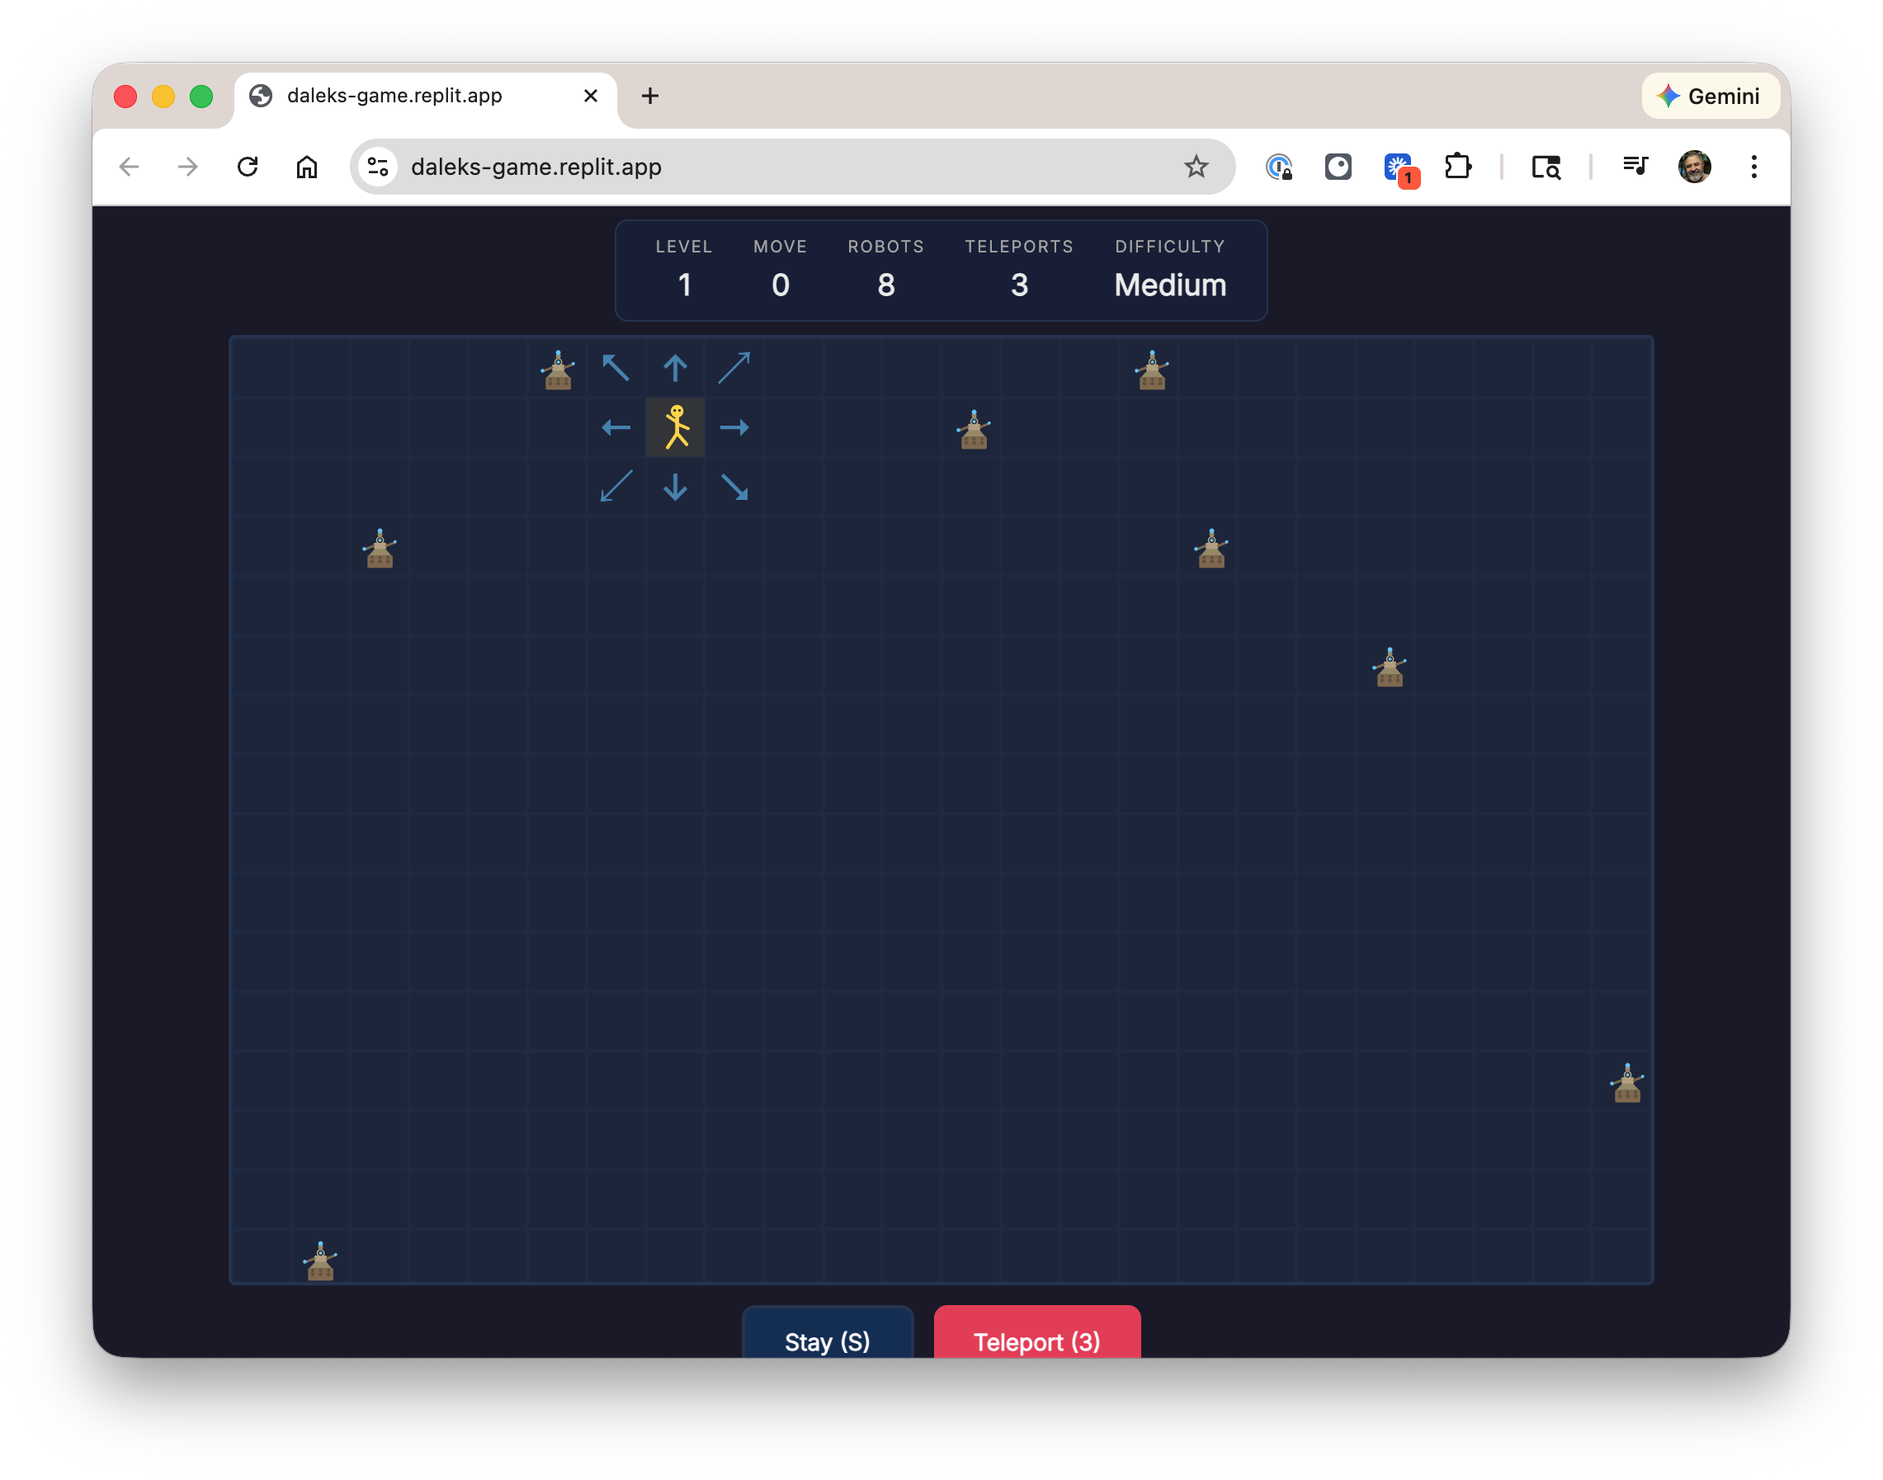Image resolution: width=1883 pixels, height=1480 pixels.
Task: Select the diagonal down-left movement arrow
Action: point(616,487)
